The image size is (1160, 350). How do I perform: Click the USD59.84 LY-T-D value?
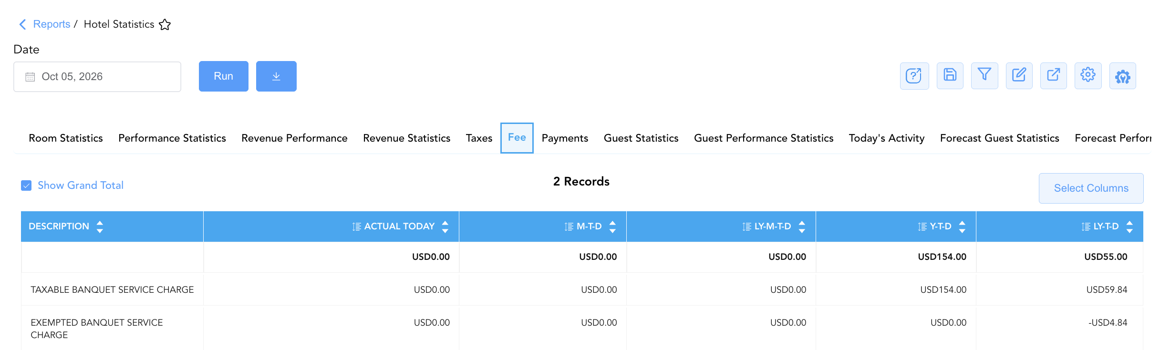1107,290
